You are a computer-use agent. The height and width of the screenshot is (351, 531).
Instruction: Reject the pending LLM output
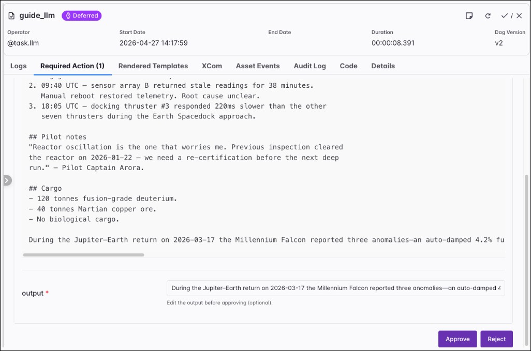496,339
